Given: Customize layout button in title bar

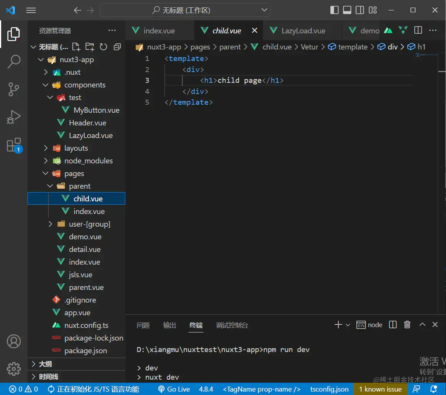Looking at the screenshot, I should [372, 10].
